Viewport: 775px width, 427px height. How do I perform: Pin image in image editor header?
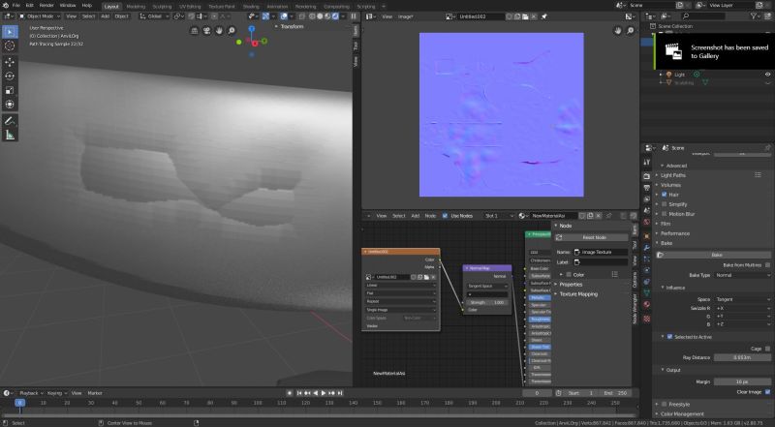coord(544,16)
